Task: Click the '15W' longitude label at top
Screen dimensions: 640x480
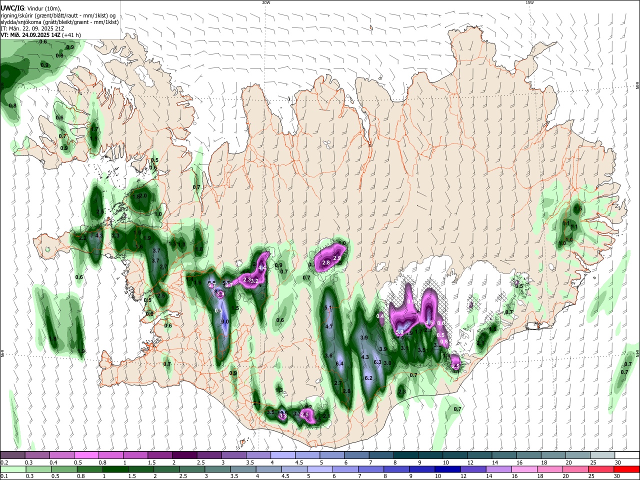Action: click(x=529, y=2)
